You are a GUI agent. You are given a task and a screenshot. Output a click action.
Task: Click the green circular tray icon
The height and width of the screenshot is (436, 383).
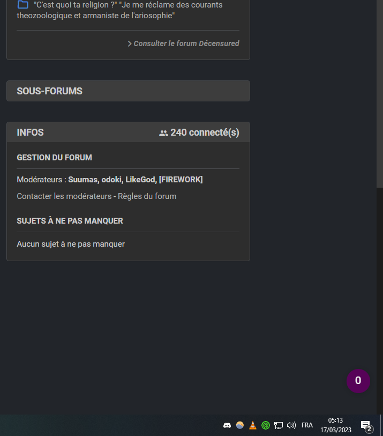265,425
